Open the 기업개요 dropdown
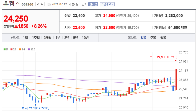196x111 pixels. click(x=107, y=4)
